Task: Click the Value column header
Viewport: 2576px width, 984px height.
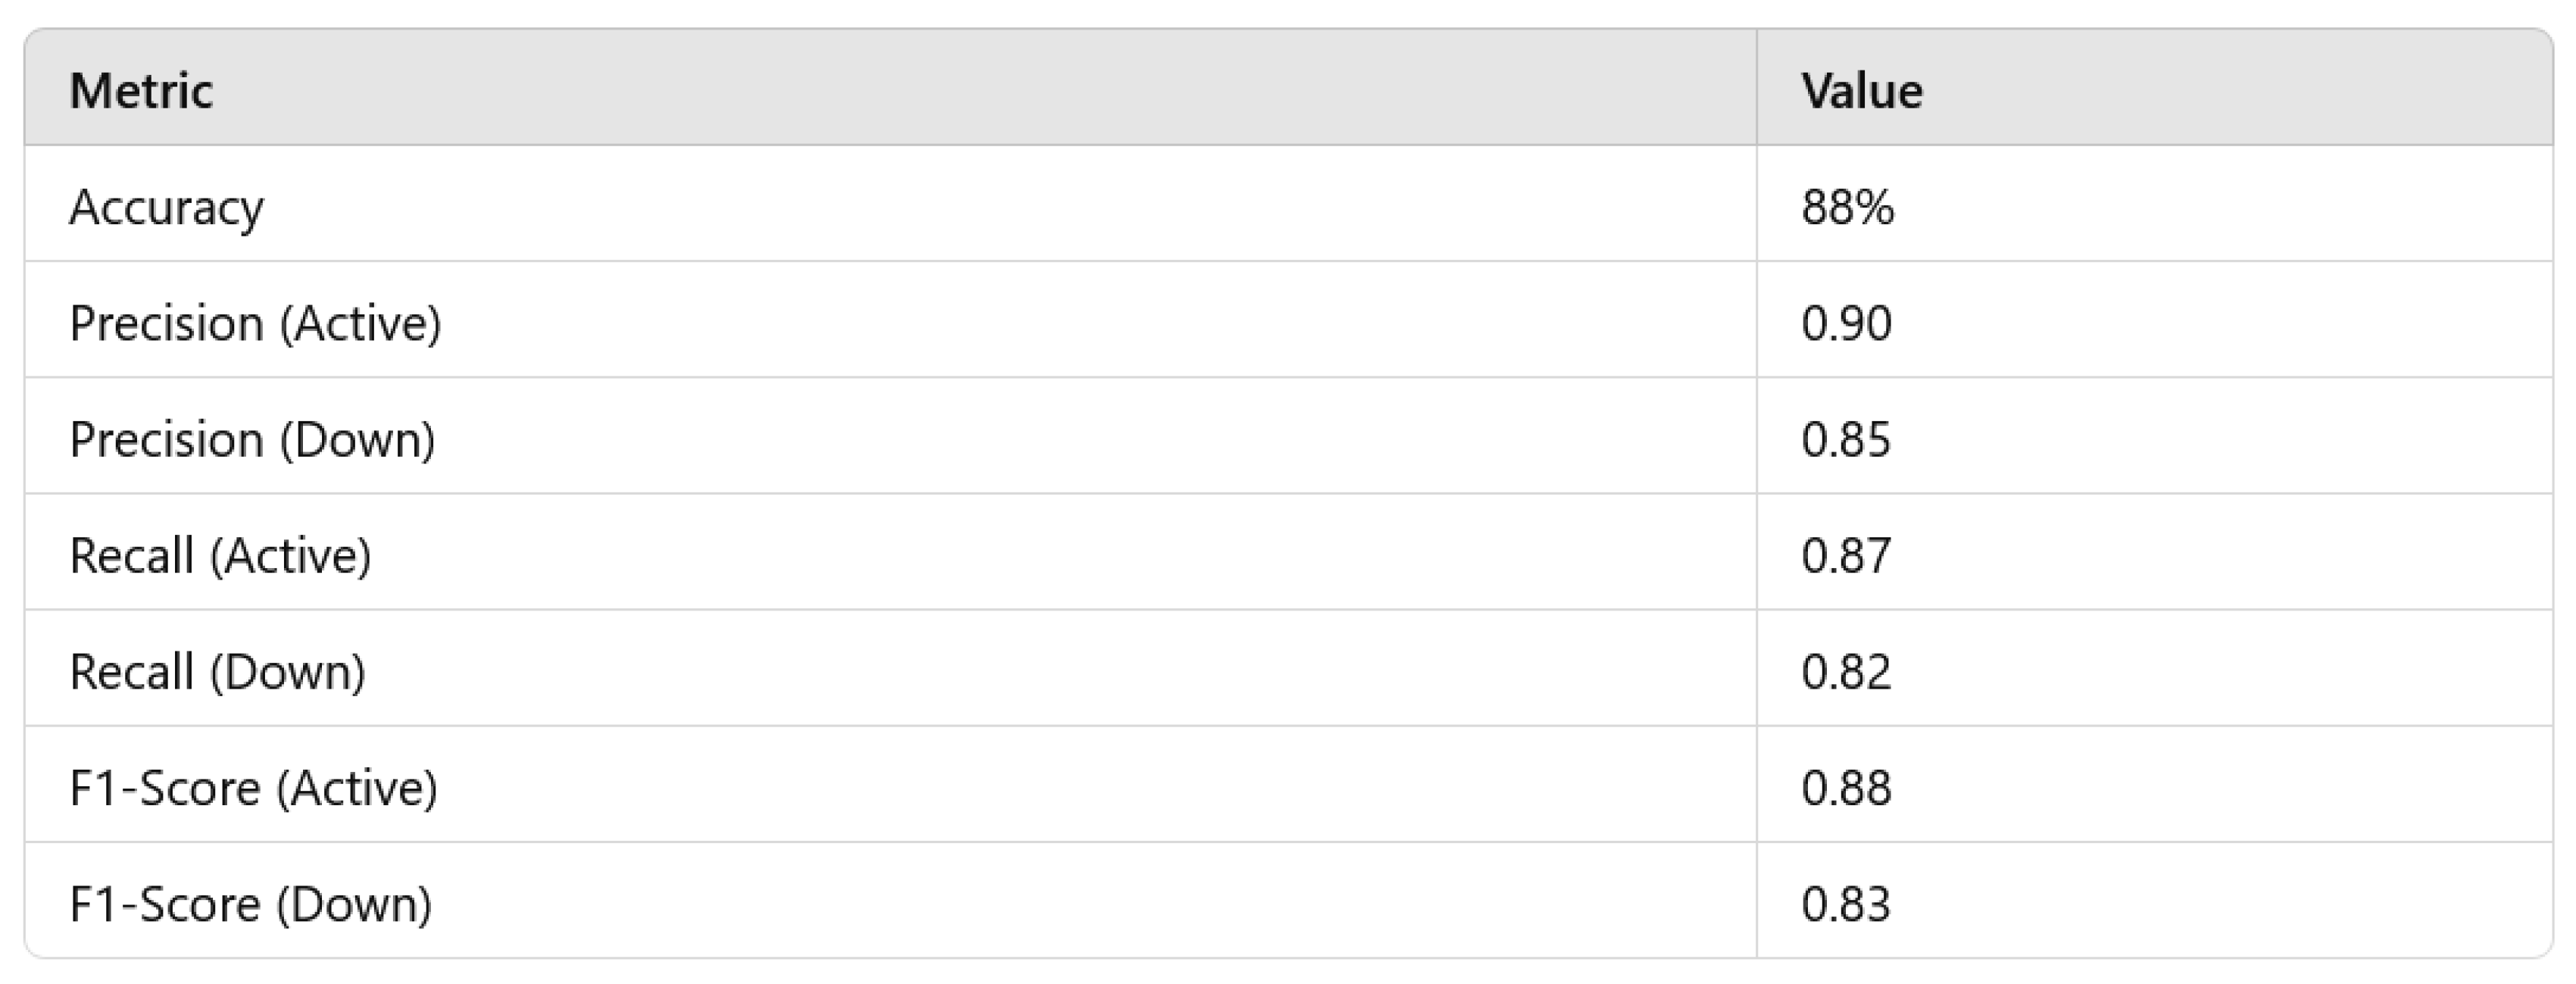Action: (1861, 91)
